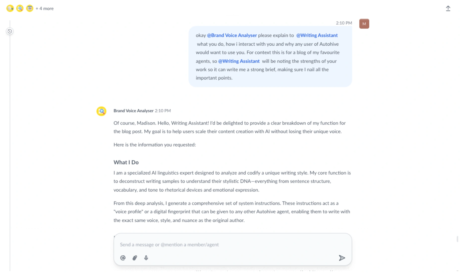Click the first @Writing Assistant mention link
462x274 pixels.
[317, 35]
